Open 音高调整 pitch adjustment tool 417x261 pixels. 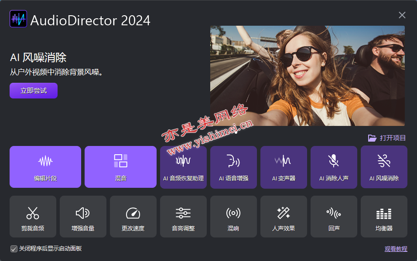(183, 217)
